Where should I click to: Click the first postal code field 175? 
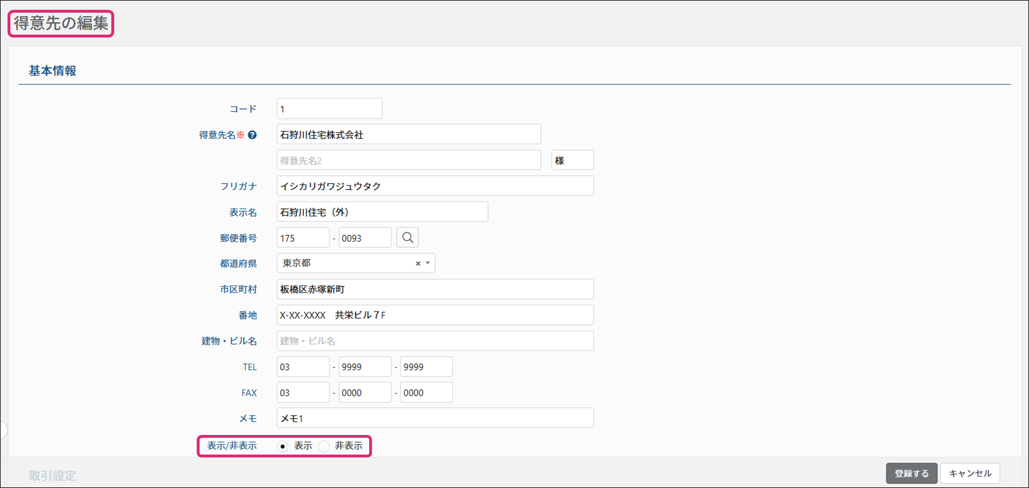pos(303,238)
